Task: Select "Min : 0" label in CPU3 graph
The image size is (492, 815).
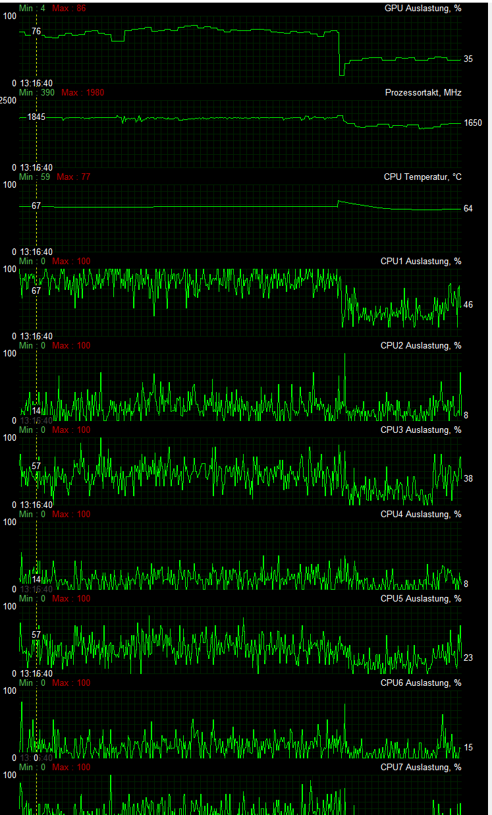Action: click(x=32, y=430)
